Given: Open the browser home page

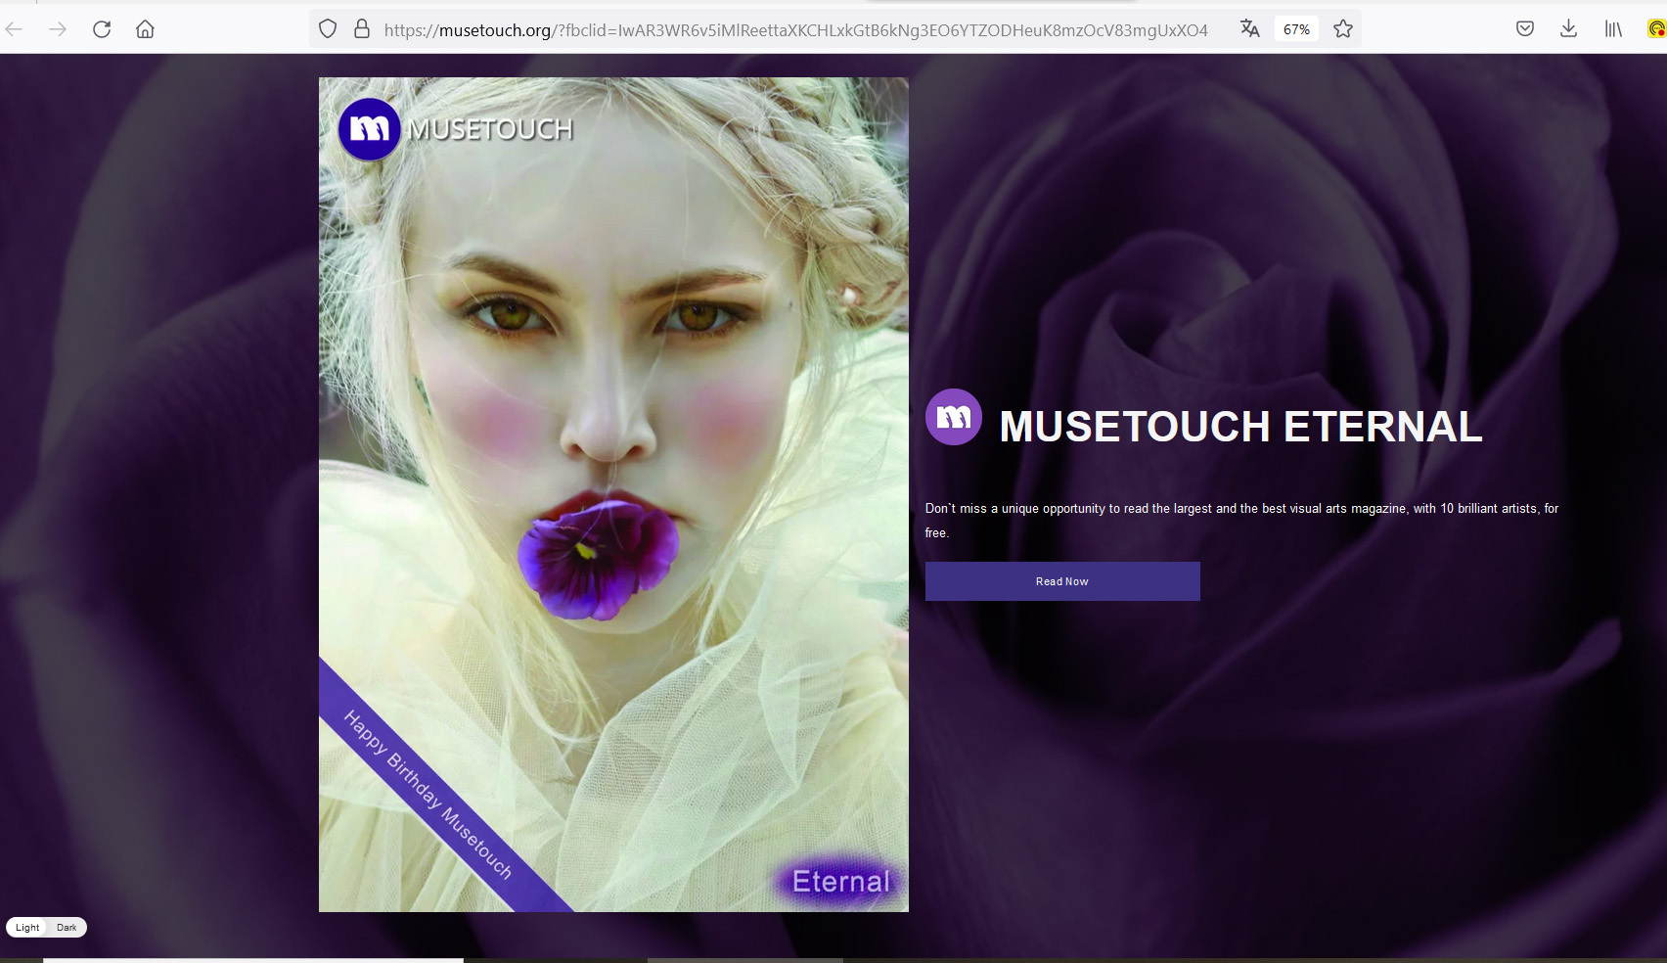Looking at the screenshot, I should [146, 29].
